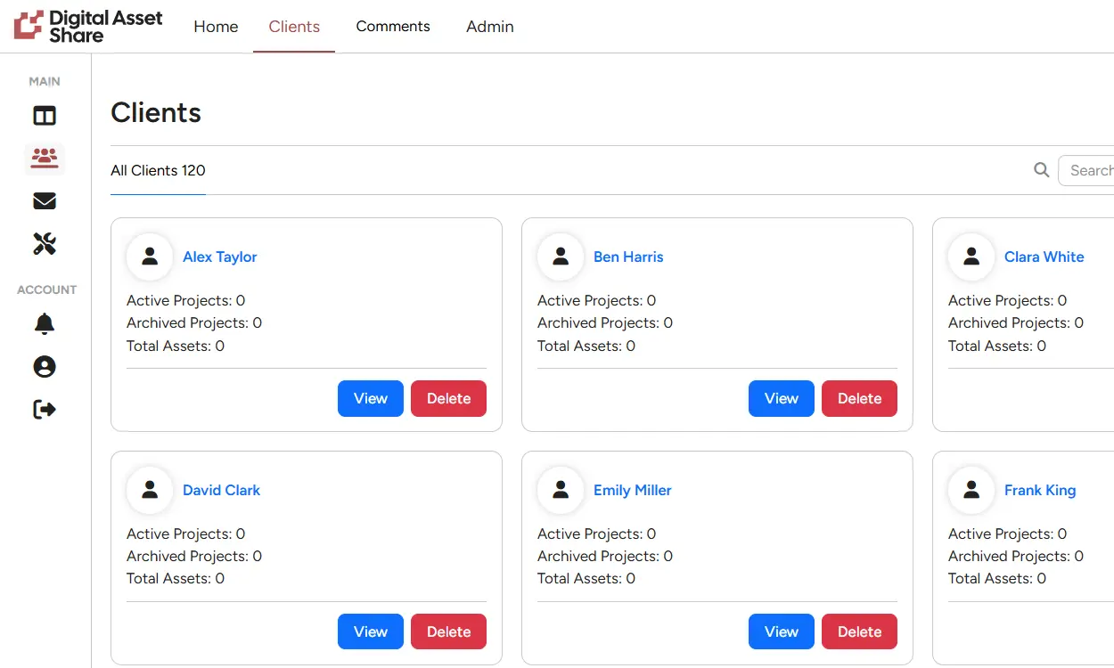Select the clients group icon in sidebar
Image resolution: width=1114 pixels, height=668 pixels.
[x=45, y=159]
